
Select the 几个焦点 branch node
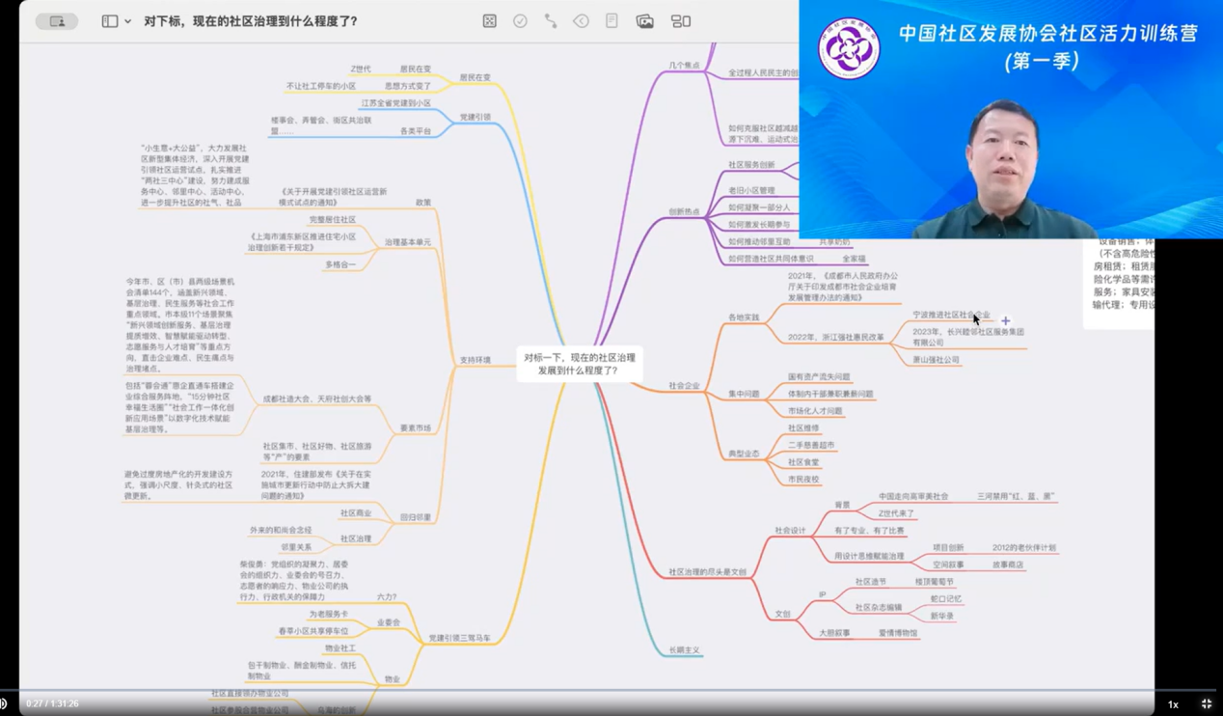click(x=684, y=66)
